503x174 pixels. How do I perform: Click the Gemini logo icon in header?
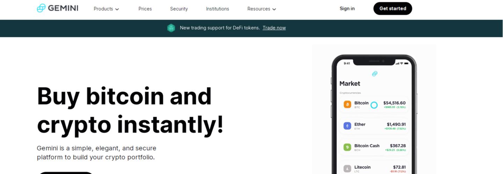41,8
